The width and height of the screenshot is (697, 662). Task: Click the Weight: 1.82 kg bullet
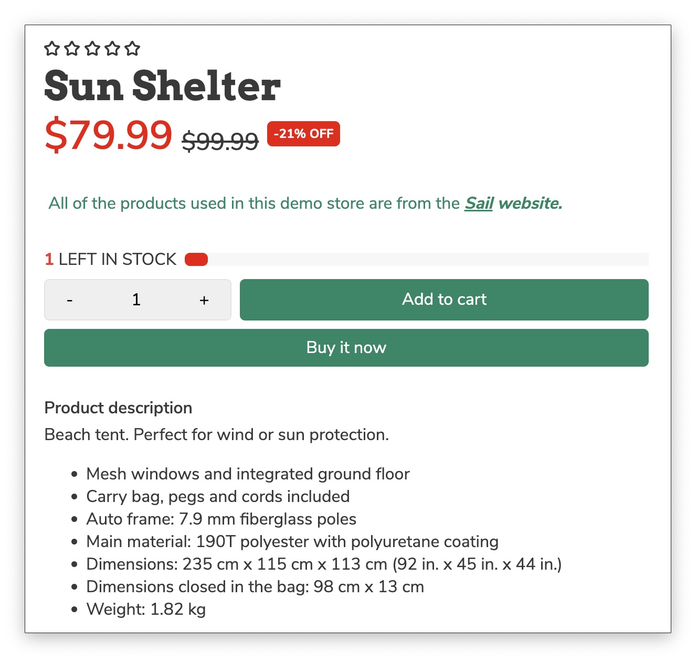click(x=146, y=609)
